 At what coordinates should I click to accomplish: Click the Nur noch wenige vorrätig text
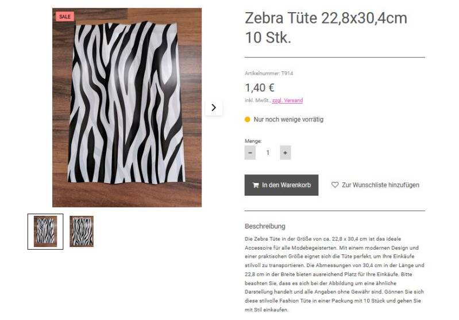pos(288,120)
